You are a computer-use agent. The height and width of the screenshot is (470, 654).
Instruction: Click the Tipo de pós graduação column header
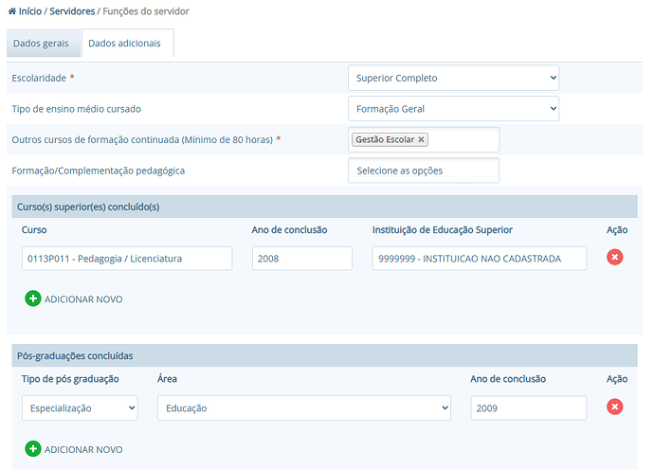(70, 379)
